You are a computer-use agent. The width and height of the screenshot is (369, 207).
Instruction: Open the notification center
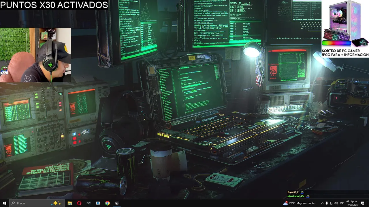[363, 203]
